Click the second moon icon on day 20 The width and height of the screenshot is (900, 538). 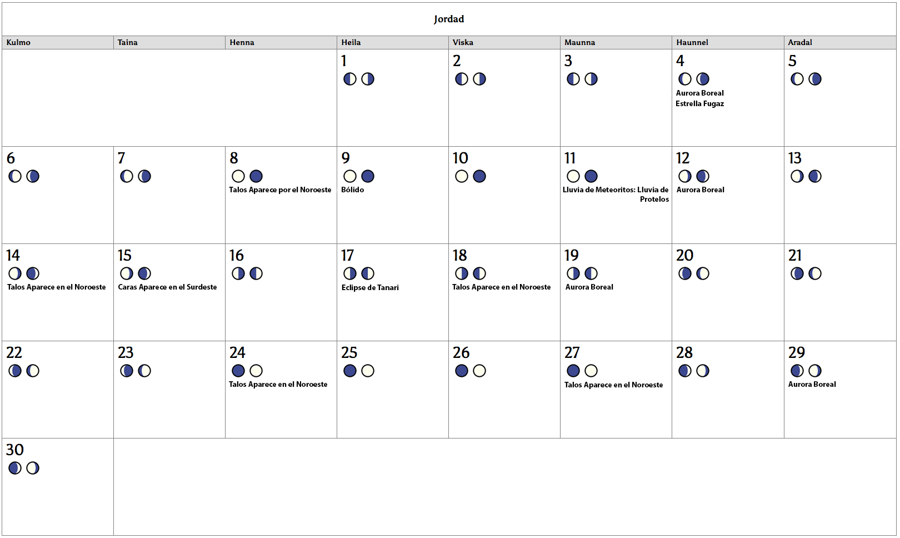pyautogui.click(x=703, y=273)
